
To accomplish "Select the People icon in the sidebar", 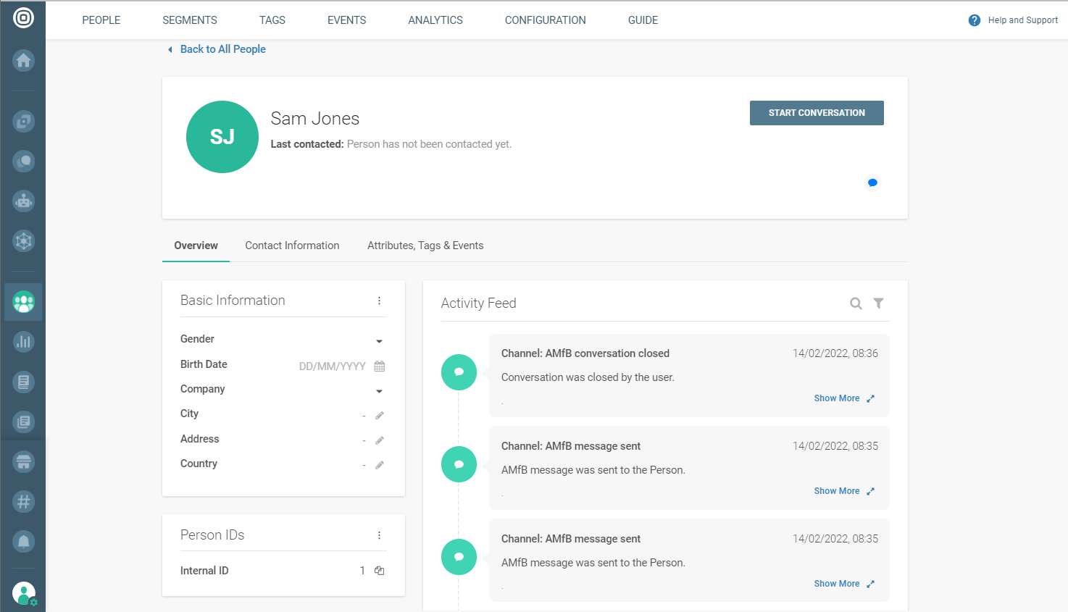I will [23, 302].
